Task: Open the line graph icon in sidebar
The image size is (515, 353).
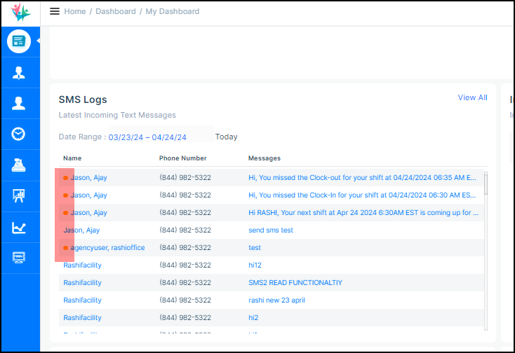Action: (x=19, y=227)
